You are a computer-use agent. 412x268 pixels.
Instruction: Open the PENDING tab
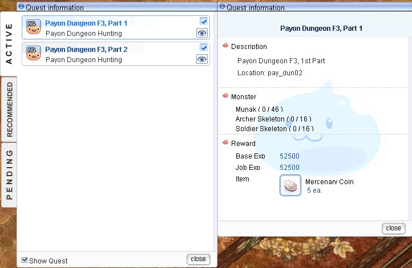click(x=9, y=174)
